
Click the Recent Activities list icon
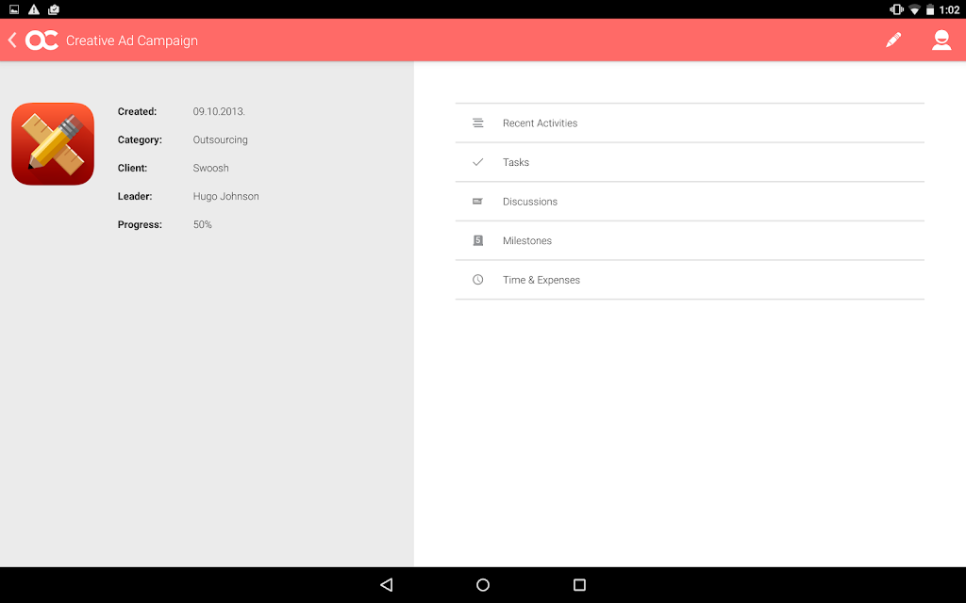click(x=477, y=123)
